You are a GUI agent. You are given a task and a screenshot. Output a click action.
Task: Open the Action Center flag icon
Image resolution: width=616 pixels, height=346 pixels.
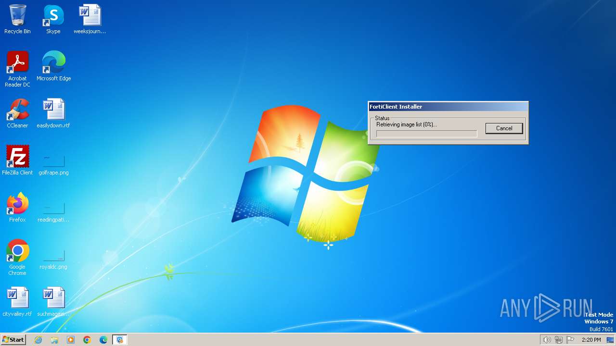(x=570, y=340)
